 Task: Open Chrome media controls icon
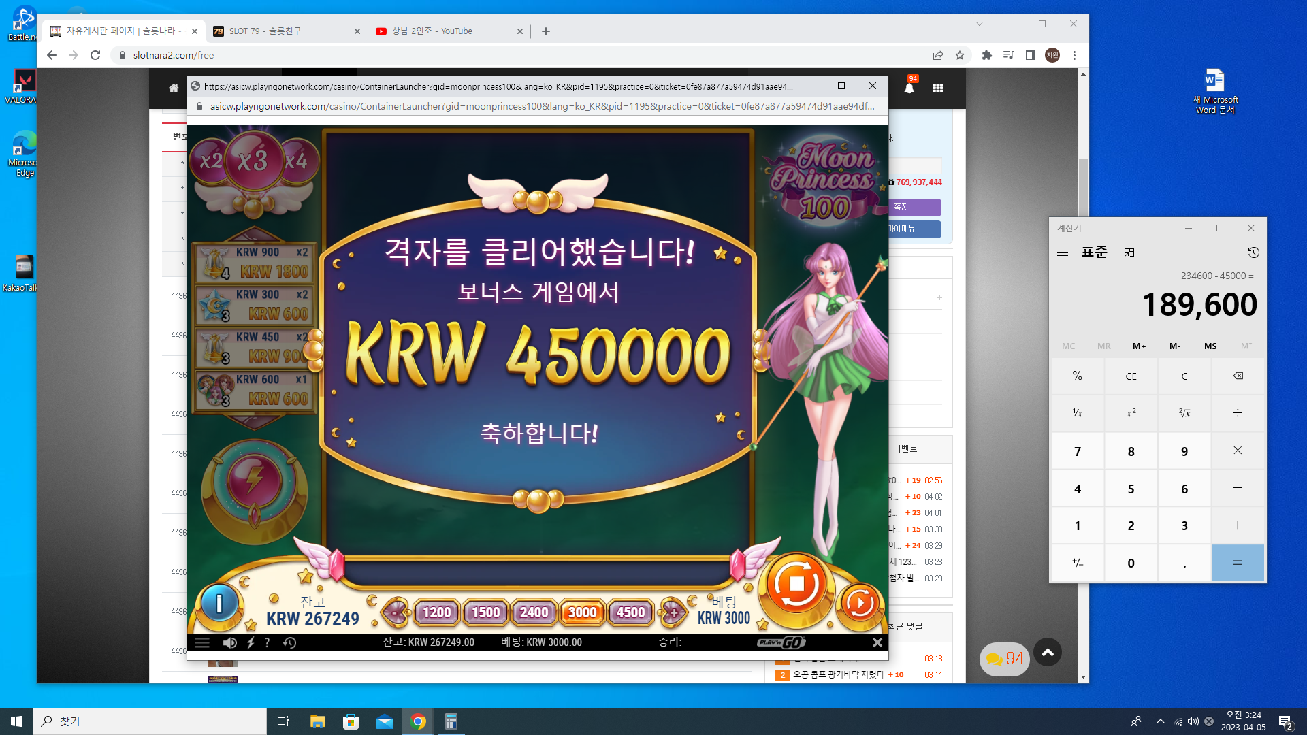[1009, 55]
